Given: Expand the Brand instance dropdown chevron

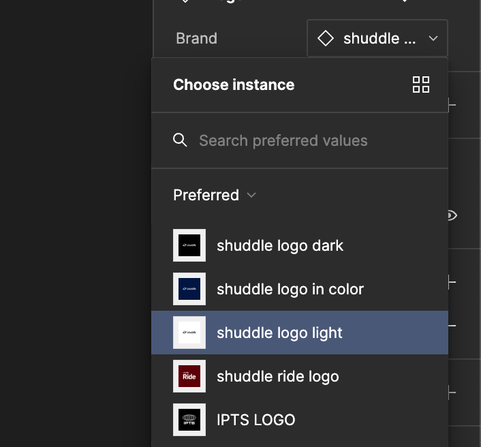Looking at the screenshot, I should [433, 39].
